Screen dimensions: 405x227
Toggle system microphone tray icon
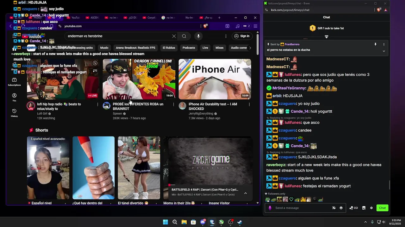click(x=372, y=222)
